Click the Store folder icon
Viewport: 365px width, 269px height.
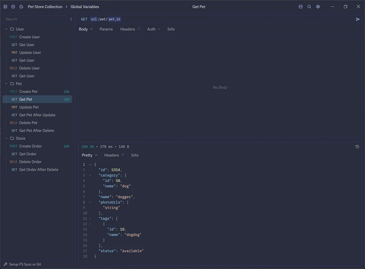(x=12, y=138)
